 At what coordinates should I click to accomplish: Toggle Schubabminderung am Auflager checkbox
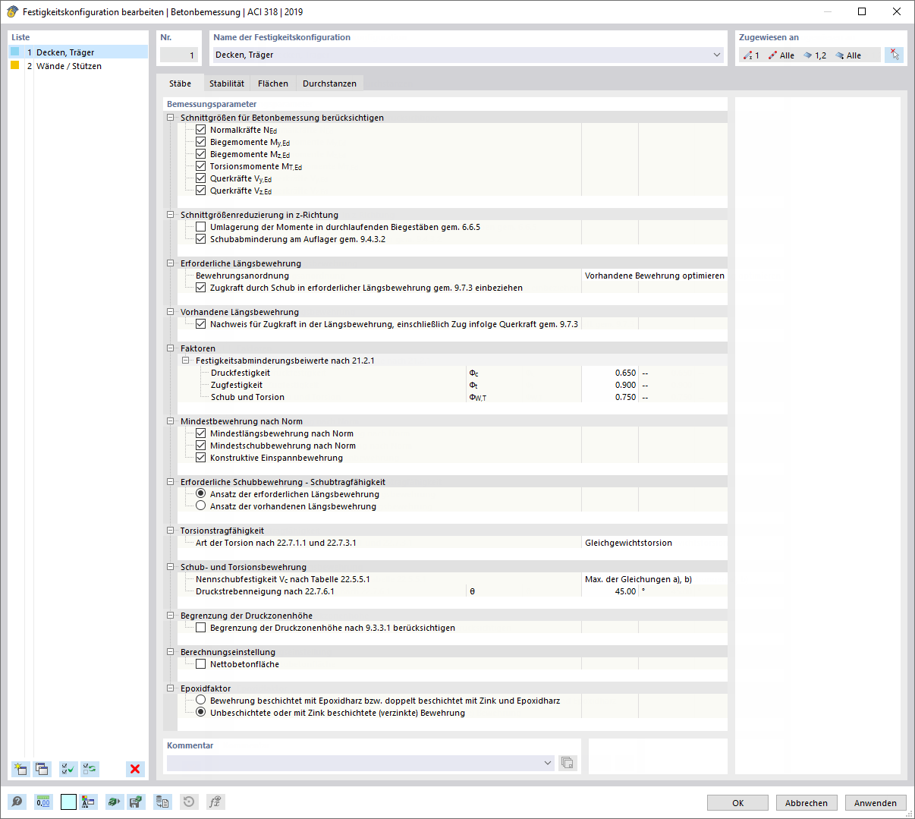[200, 239]
